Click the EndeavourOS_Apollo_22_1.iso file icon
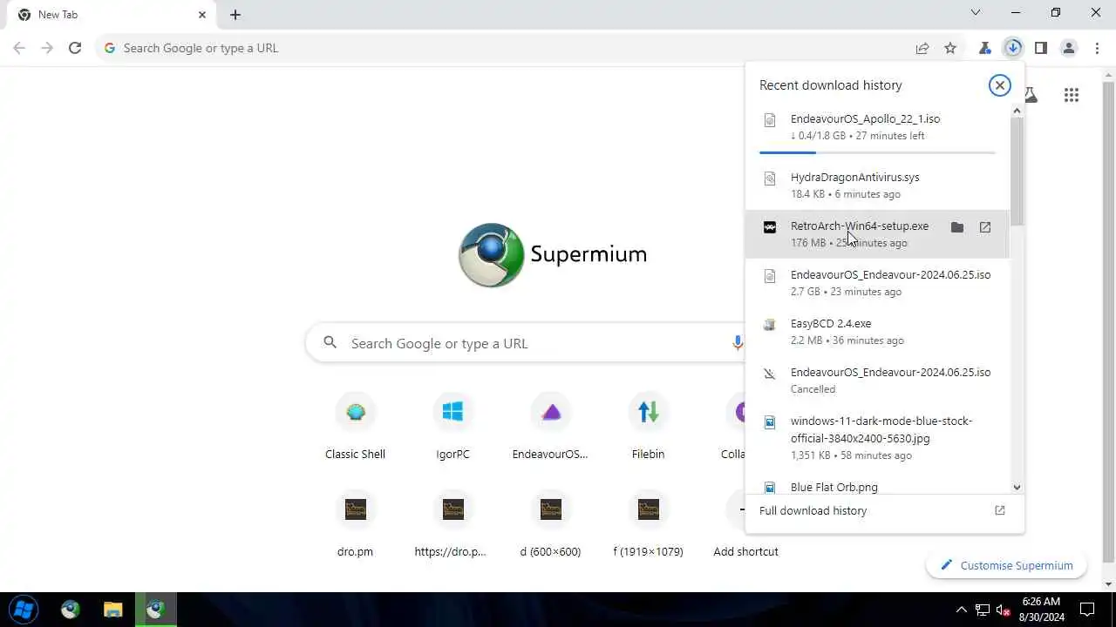Image resolution: width=1116 pixels, height=627 pixels. click(x=769, y=120)
